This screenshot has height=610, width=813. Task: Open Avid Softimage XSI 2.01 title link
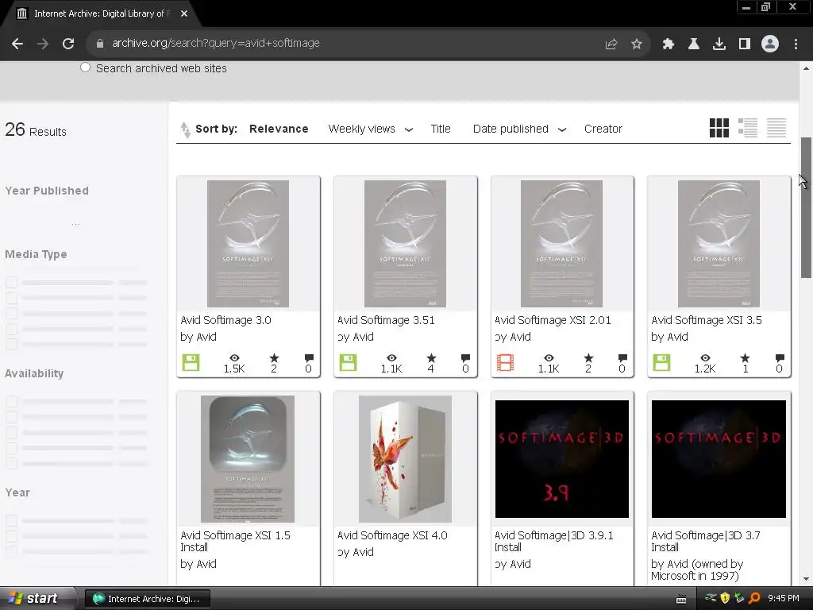coord(553,320)
